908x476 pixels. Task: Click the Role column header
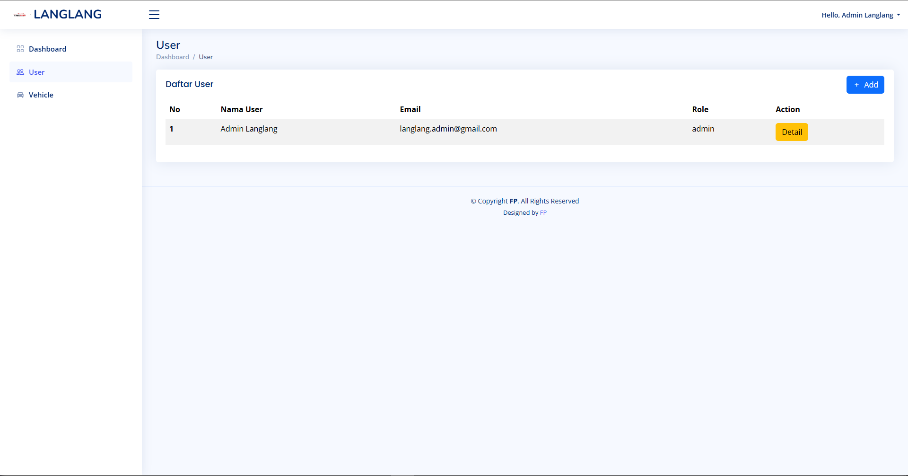(x=700, y=109)
